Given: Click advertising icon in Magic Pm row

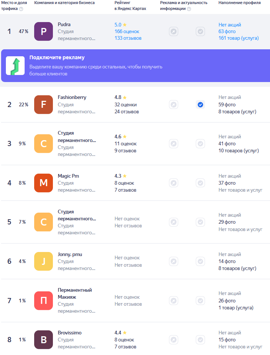Looking at the screenshot, I should coord(173,183).
